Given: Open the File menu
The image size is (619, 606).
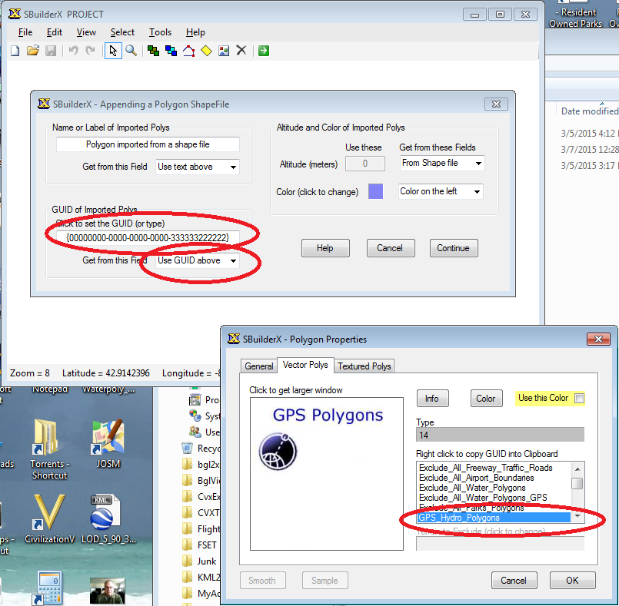Looking at the screenshot, I should (25, 32).
